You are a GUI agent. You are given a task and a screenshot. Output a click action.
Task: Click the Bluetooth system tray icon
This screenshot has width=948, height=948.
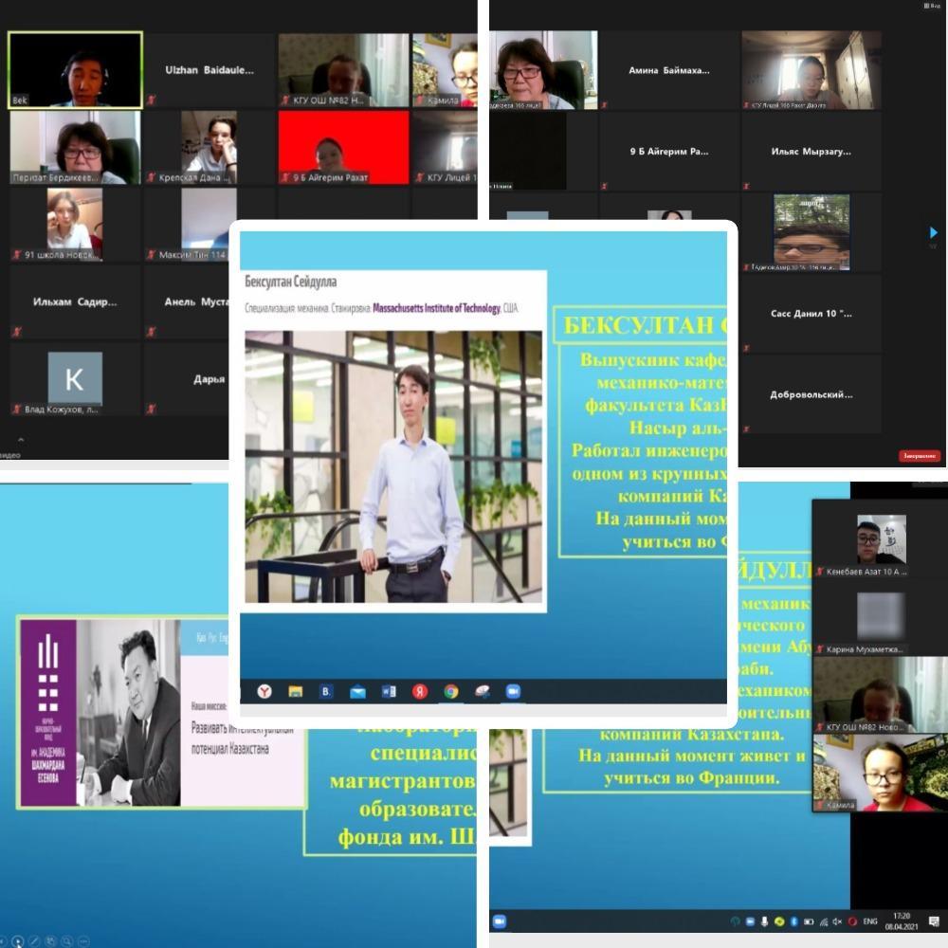pyautogui.click(x=794, y=921)
